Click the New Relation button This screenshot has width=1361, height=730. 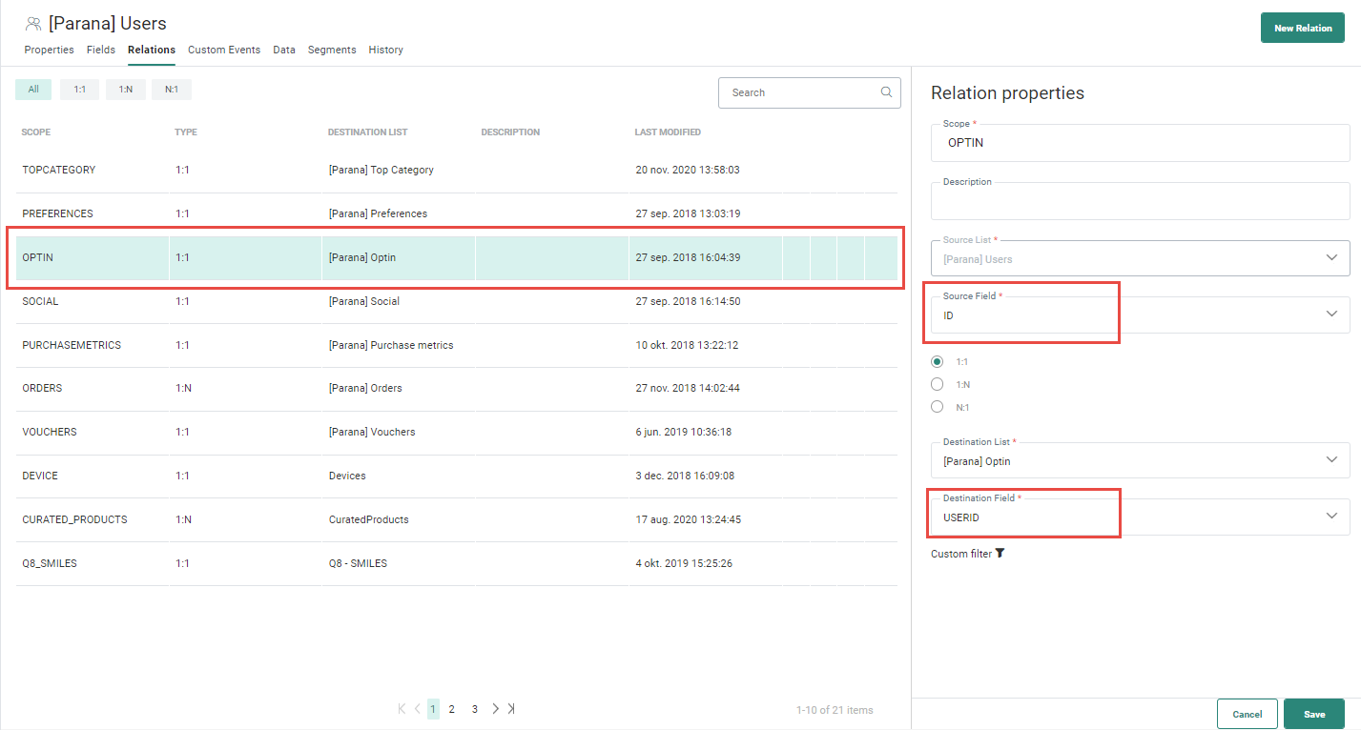coord(1302,29)
